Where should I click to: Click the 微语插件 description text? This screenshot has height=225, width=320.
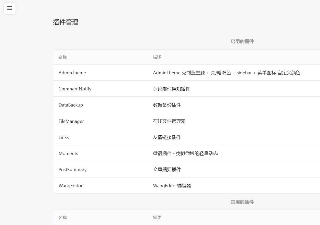(185, 153)
